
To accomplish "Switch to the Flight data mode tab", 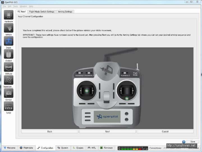I will pyautogui.click(x=26, y=148).
